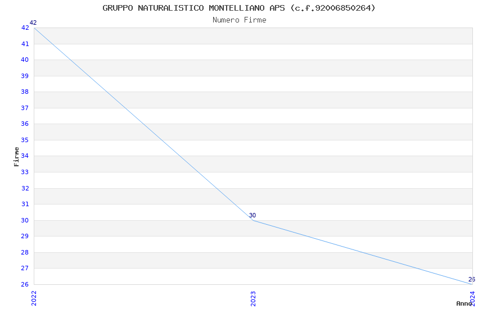Click y-axis tick value 41
Screen dimensions: 478x309
pyautogui.click(x=25, y=44)
